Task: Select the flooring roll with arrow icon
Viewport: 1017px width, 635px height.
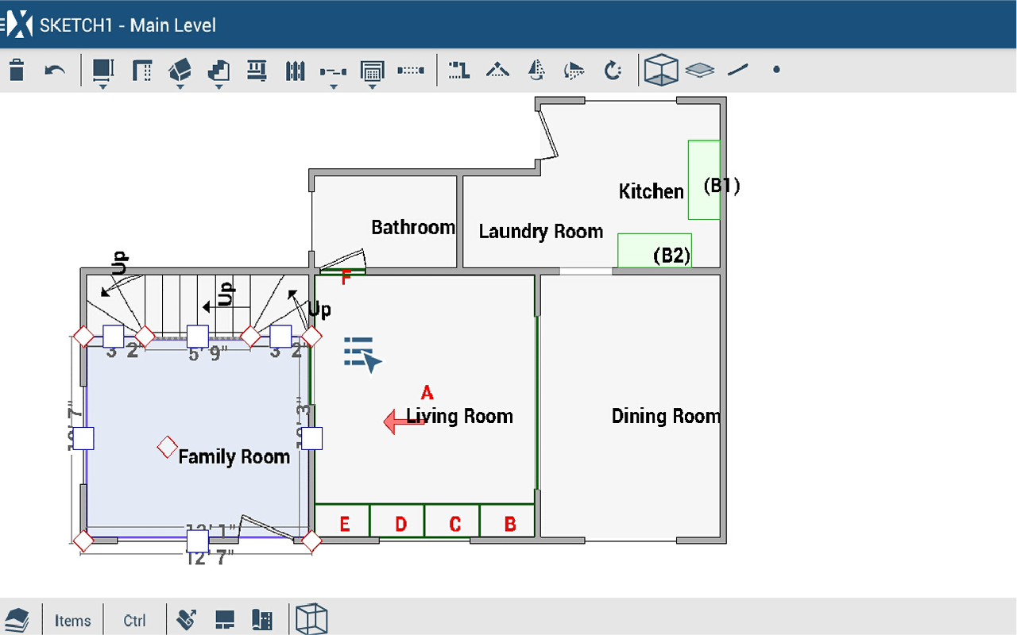Action: tap(188, 619)
